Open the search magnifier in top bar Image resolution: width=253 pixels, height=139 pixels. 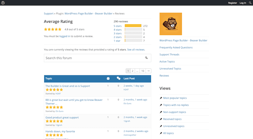point(250,3)
